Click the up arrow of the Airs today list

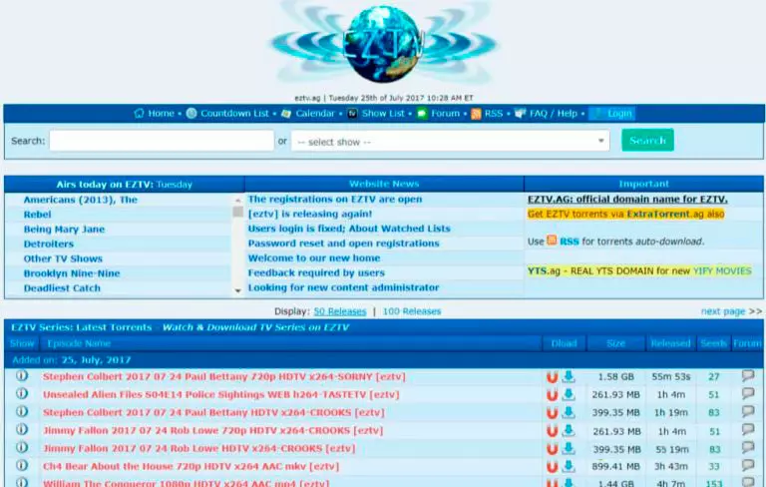(238, 200)
